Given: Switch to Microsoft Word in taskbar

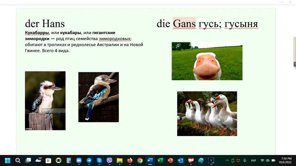Looking at the screenshot, I should pyautogui.click(x=150, y=160).
